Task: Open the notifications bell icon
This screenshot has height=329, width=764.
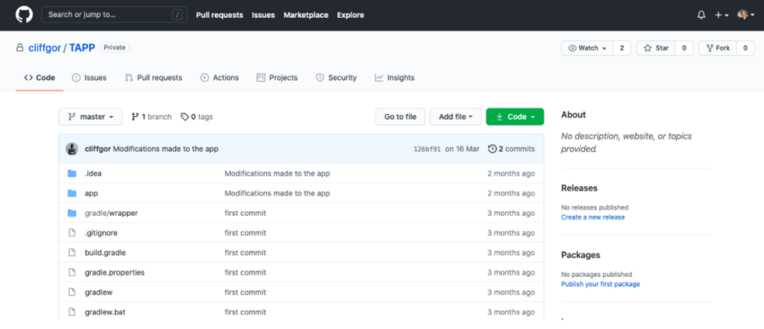Action: pyautogui.click(x=701, y=15)
